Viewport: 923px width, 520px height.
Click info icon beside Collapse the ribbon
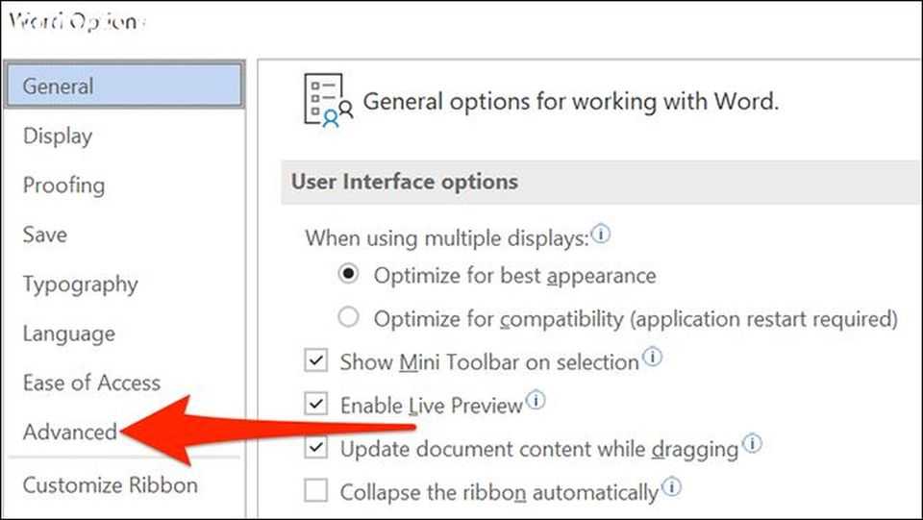click(x=671, y=488)
